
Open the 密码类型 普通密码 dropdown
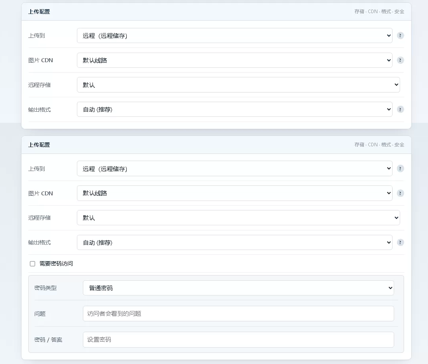click(x=238, y=288)
